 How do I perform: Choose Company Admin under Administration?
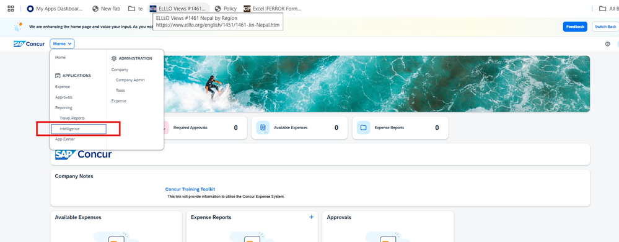pyautogui.click(x=130, y=80)
